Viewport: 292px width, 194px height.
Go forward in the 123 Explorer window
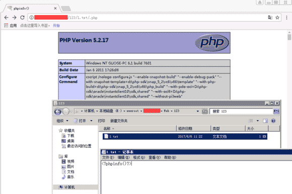pyautogui.click(x=65, y=112)
